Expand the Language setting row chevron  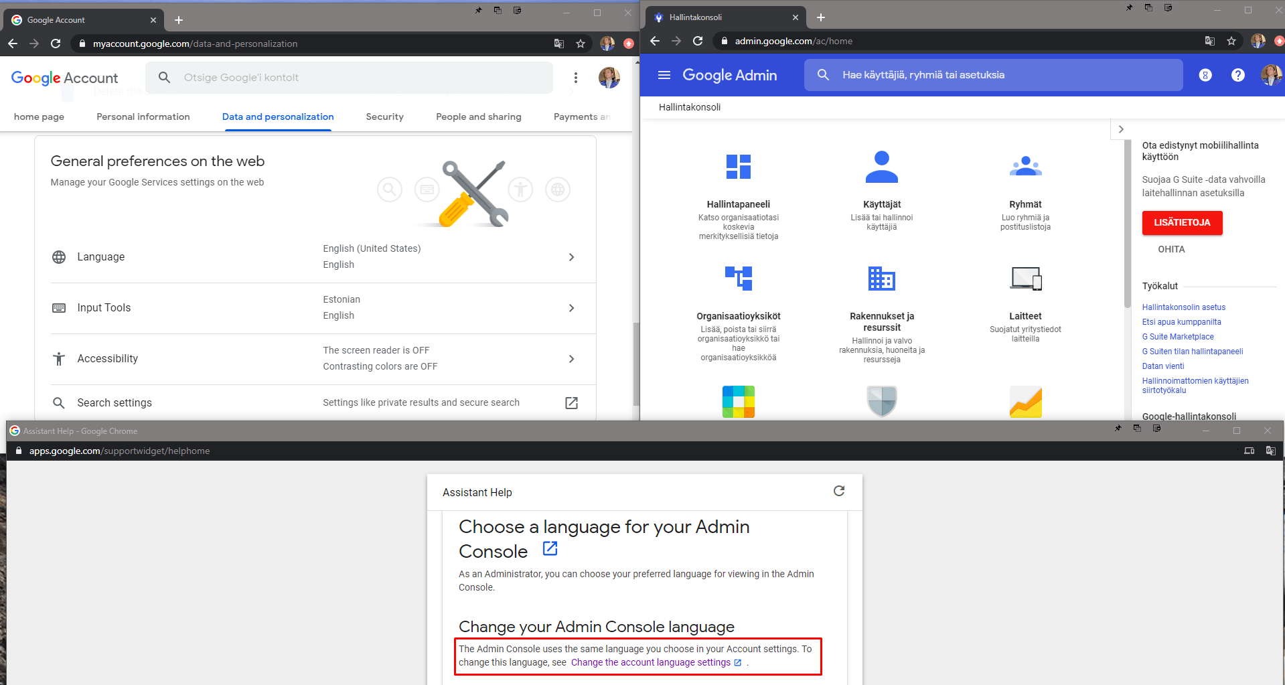pyautogui.click(x=571, y=257)
